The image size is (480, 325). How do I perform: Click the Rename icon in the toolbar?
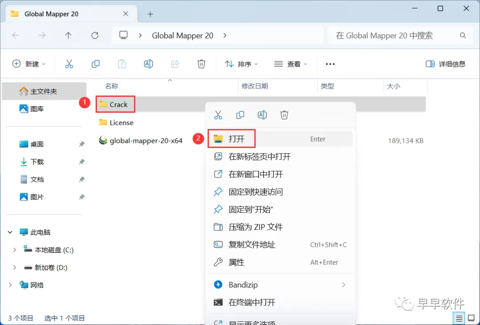click(148, 64)
